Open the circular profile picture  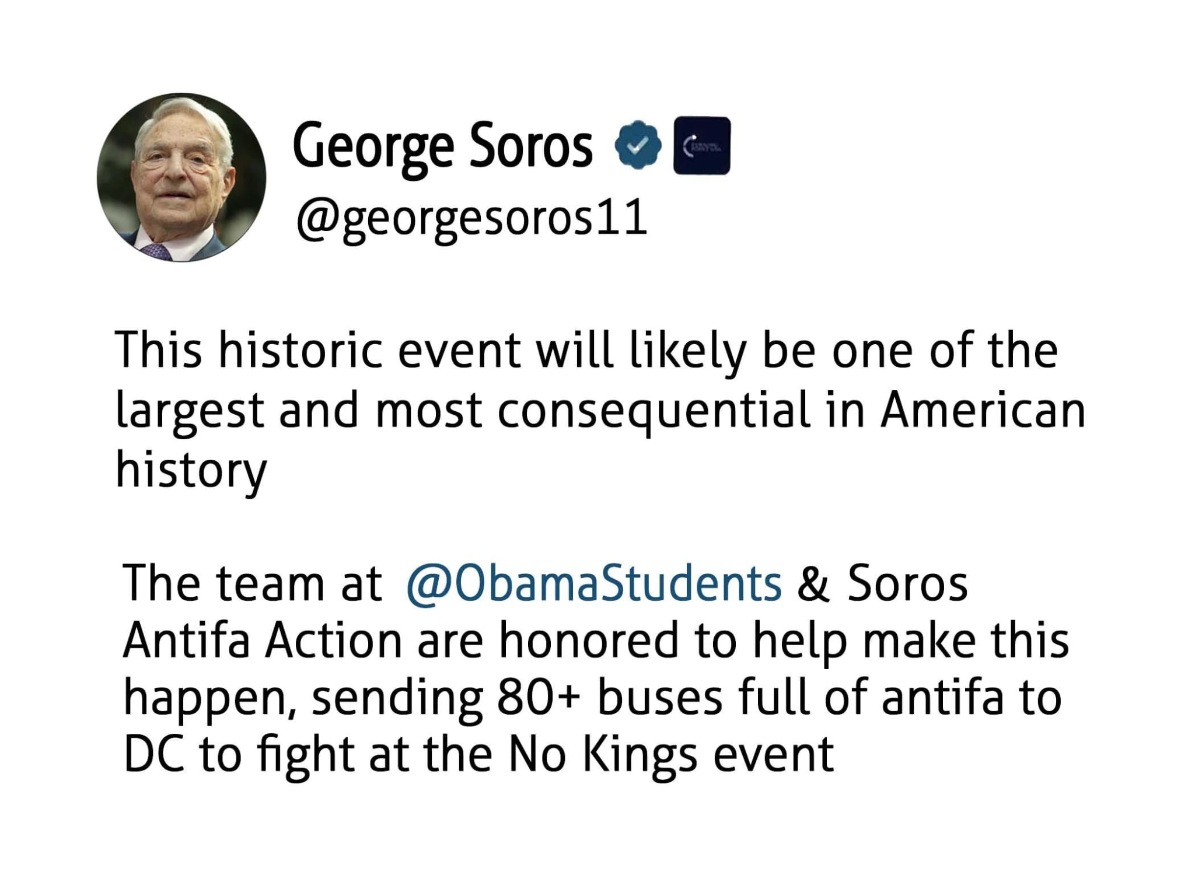click(x=181, y=177)
